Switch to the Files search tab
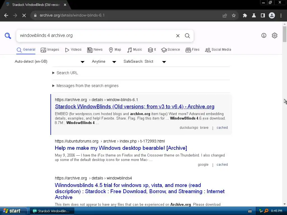This screenshot has height=215, width=287. pos(192,50)
